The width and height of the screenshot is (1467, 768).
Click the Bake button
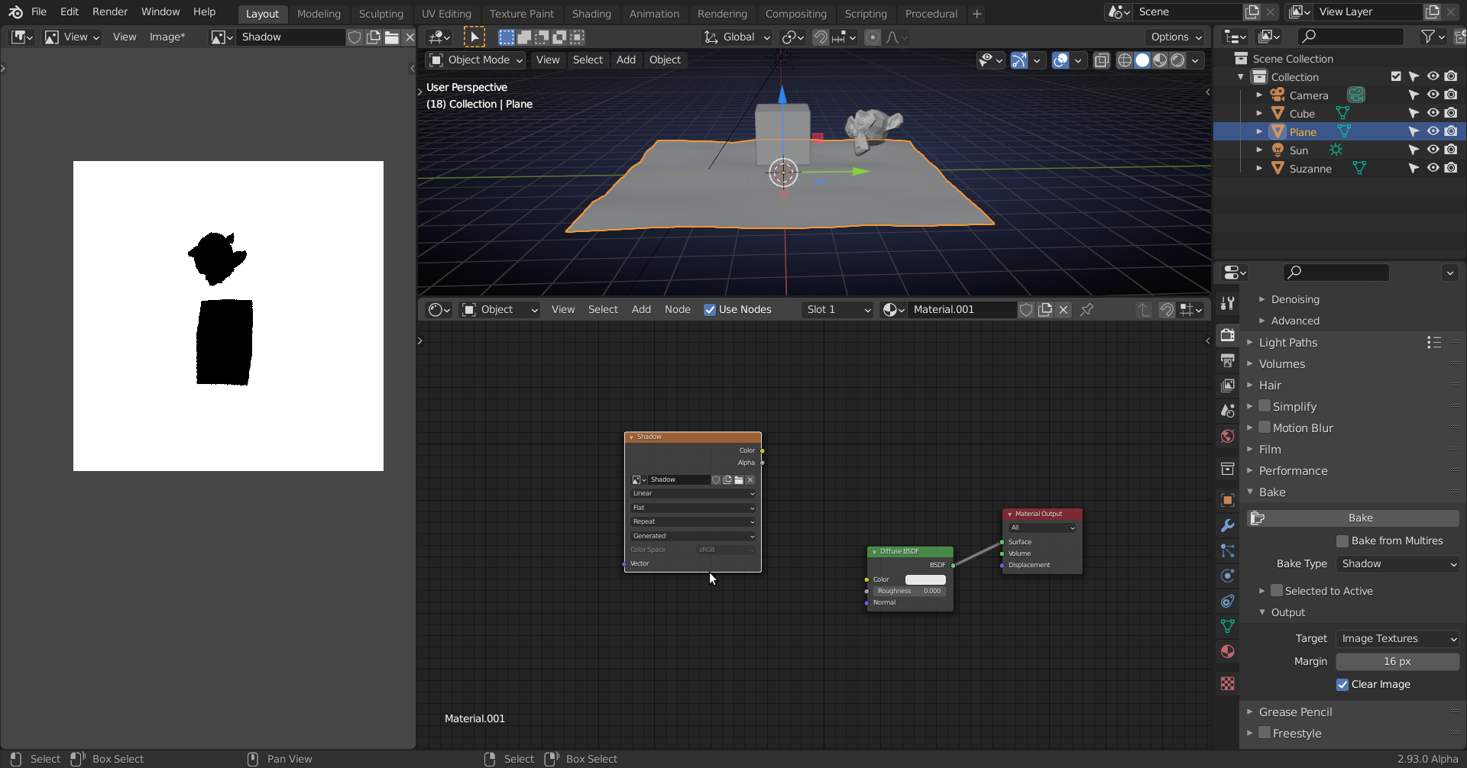pyautogui.click(x=1360, y=518)
